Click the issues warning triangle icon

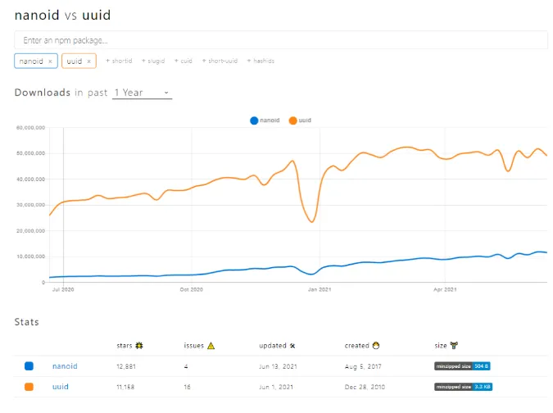click(x=211, y=346)
